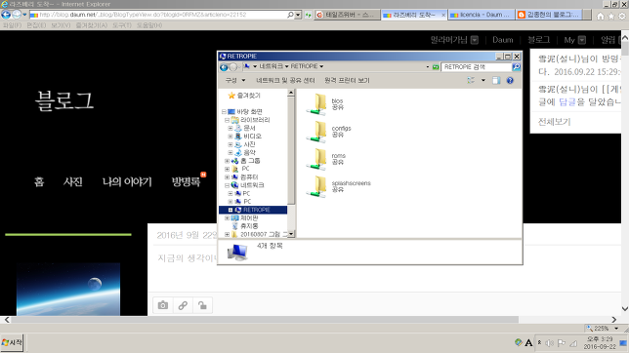Open the 도구 menu in Internet Explorer
Image resolution: width=629 pixels, height=353 pixels.
coord(122,25)
